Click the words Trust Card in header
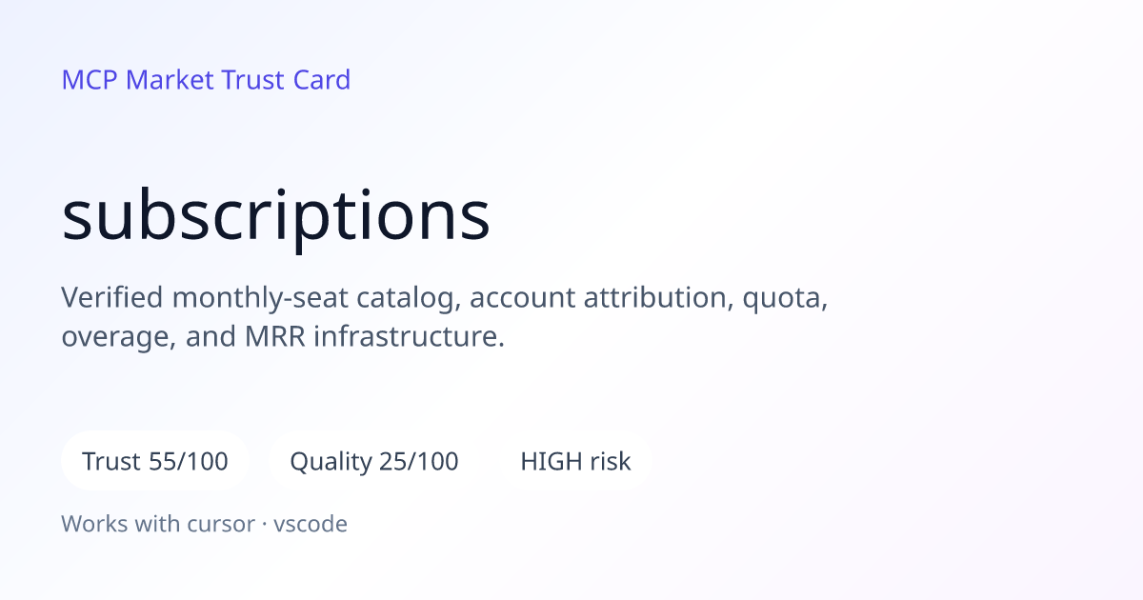The height and width of the screenshot is (600, 1143). pyautogui.click(x=286, y=80)
